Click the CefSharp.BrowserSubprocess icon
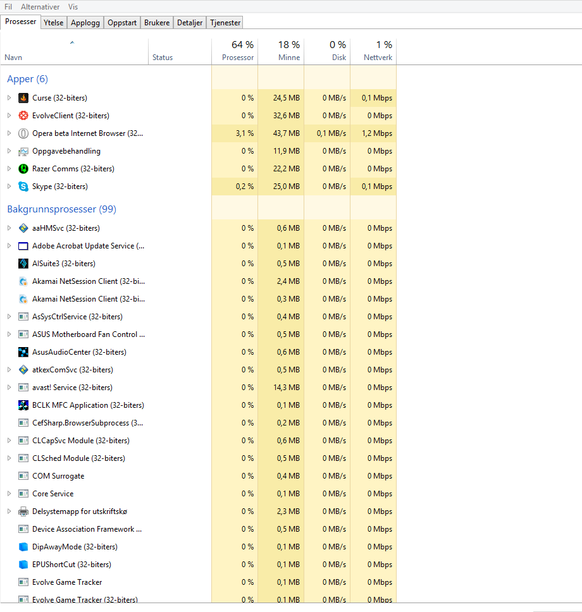The height and width of the screenshot is (612, 582). pyautogui.click(x=23, y=423)
